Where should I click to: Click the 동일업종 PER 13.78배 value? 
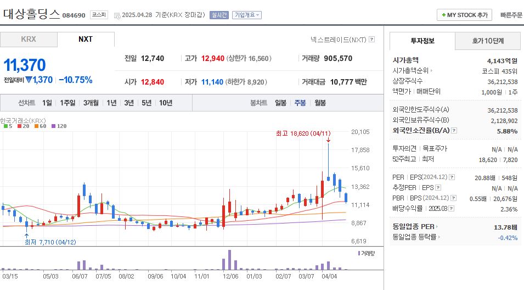(506, 227)
